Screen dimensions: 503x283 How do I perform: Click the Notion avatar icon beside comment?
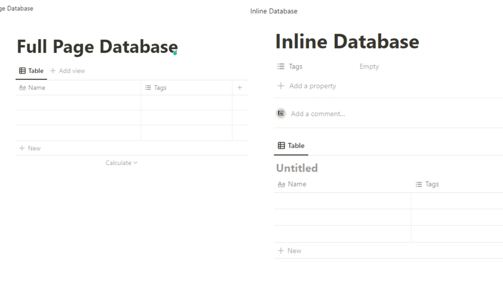tap(281, 113)
